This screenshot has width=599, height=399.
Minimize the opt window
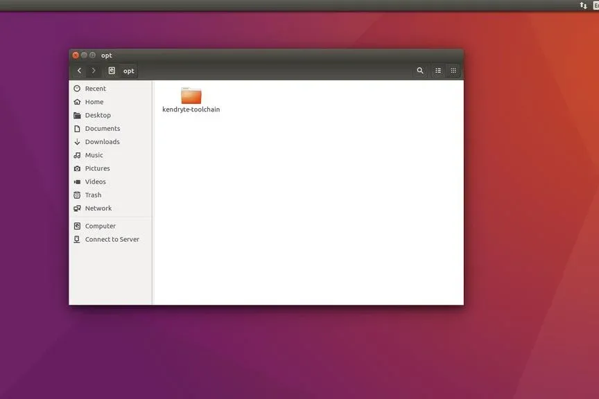click(x=84, y=55)
